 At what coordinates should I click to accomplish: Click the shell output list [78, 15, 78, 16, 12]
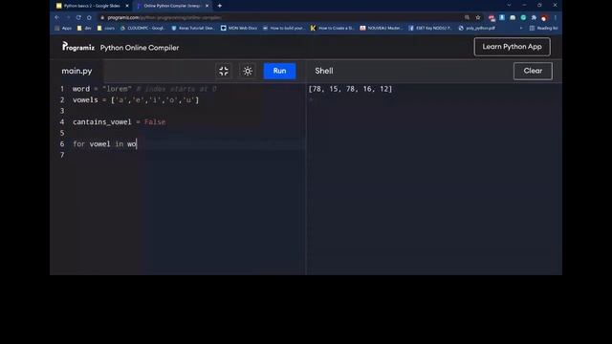pyautogui.click(x=350, y=89)
